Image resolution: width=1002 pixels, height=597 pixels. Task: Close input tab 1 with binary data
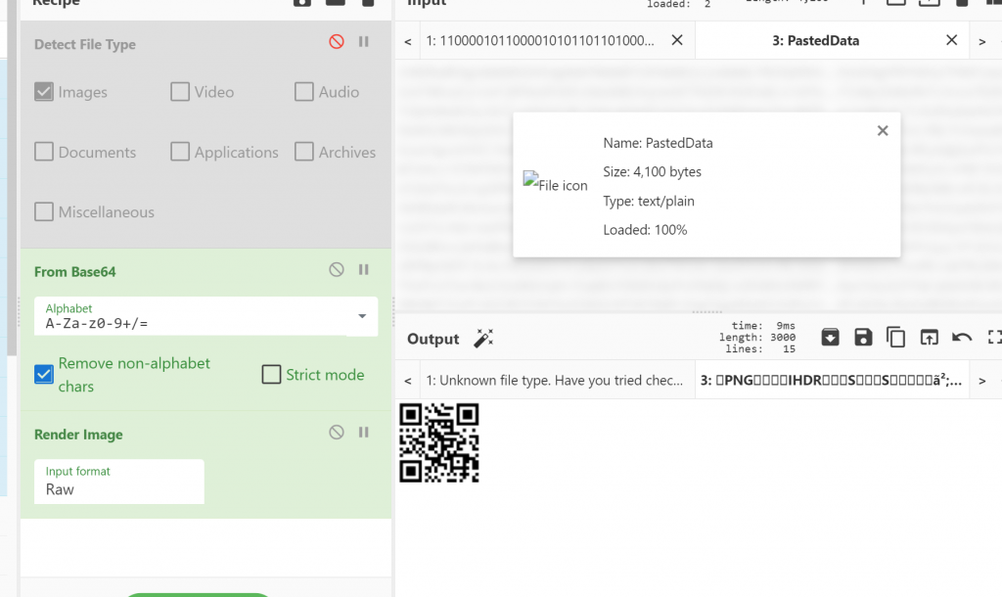[x=677, y=40]
